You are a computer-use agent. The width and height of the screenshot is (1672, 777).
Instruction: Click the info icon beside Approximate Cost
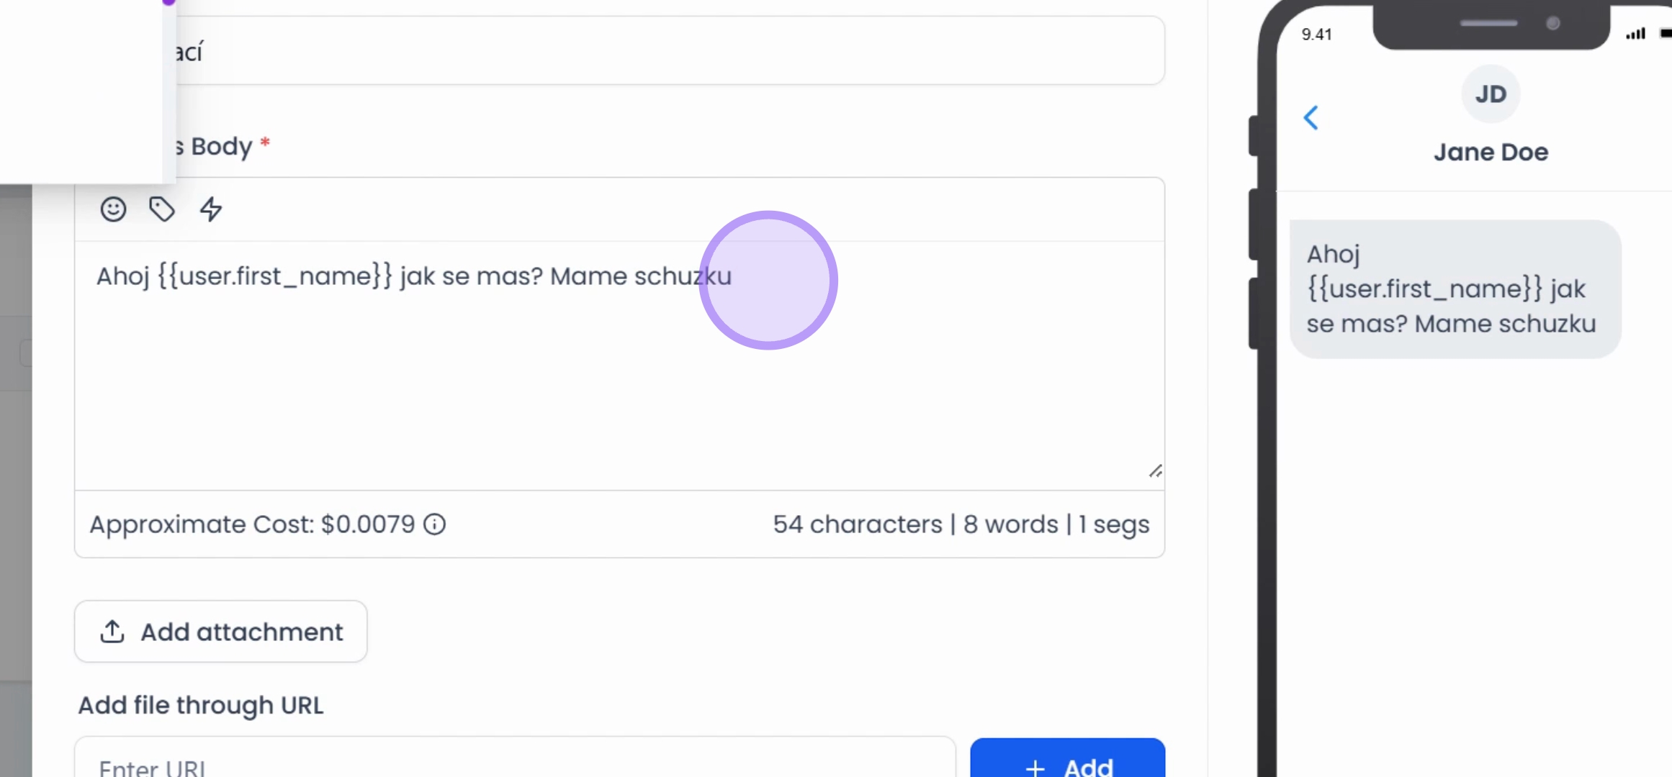pyautogui.click(x=434, y=524)
